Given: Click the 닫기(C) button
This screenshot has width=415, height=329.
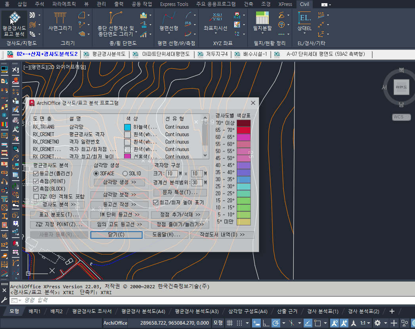Looking at the screenshot, I should (116, 235).
